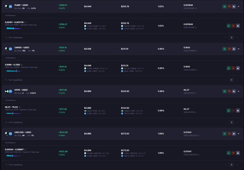Flip USDC/PUMP price direction in pool header

coord(196,8)
